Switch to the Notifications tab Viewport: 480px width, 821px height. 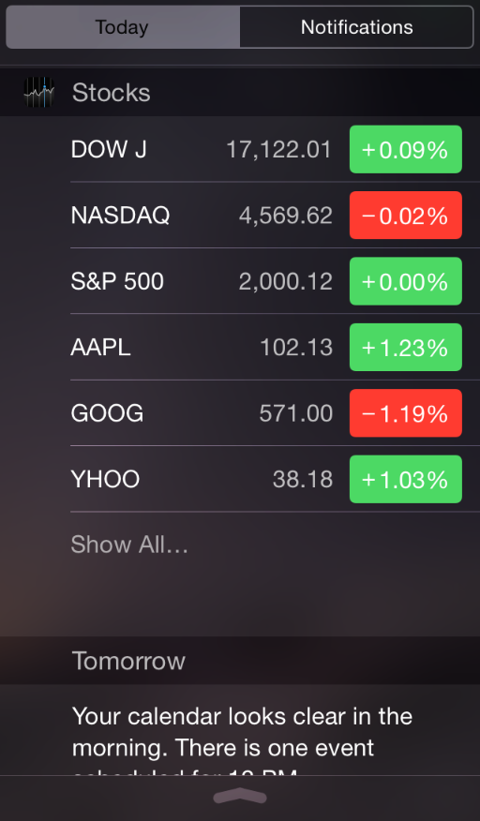point(357,27)
